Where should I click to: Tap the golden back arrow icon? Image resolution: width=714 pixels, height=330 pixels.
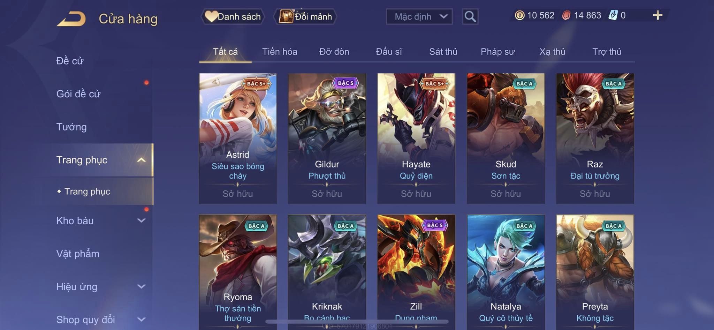(x=71, y=19)
